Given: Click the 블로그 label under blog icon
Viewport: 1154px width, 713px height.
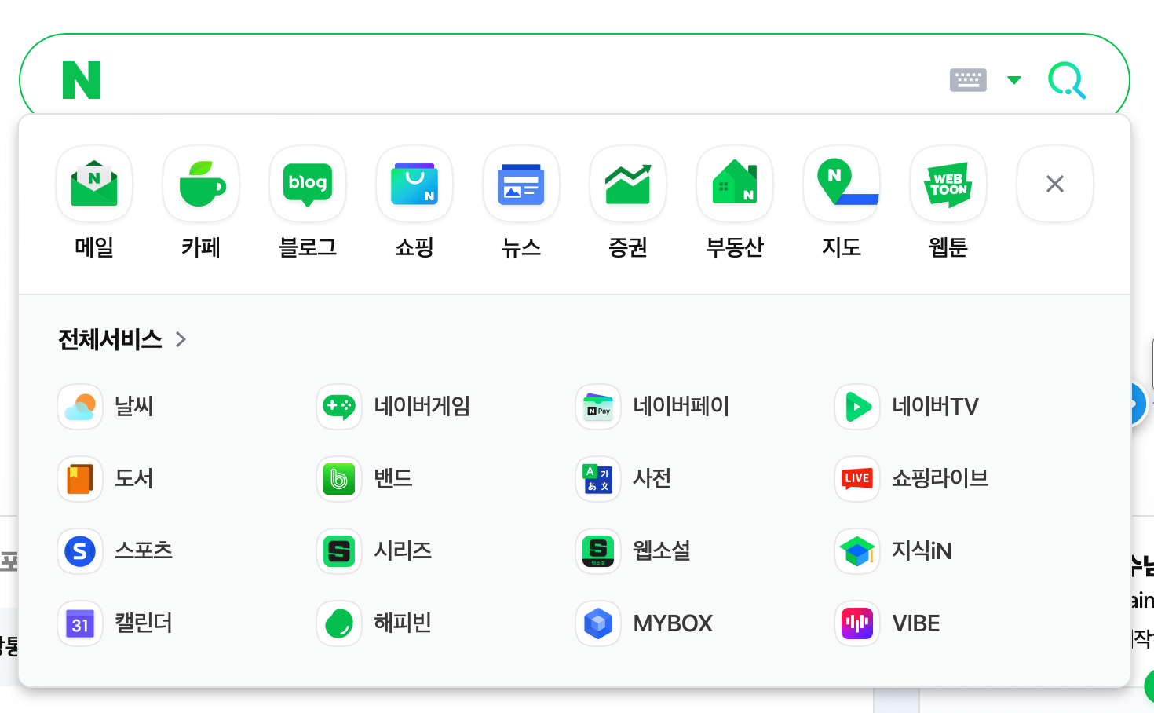Looking at the screenshot, I should coord(308,247).
